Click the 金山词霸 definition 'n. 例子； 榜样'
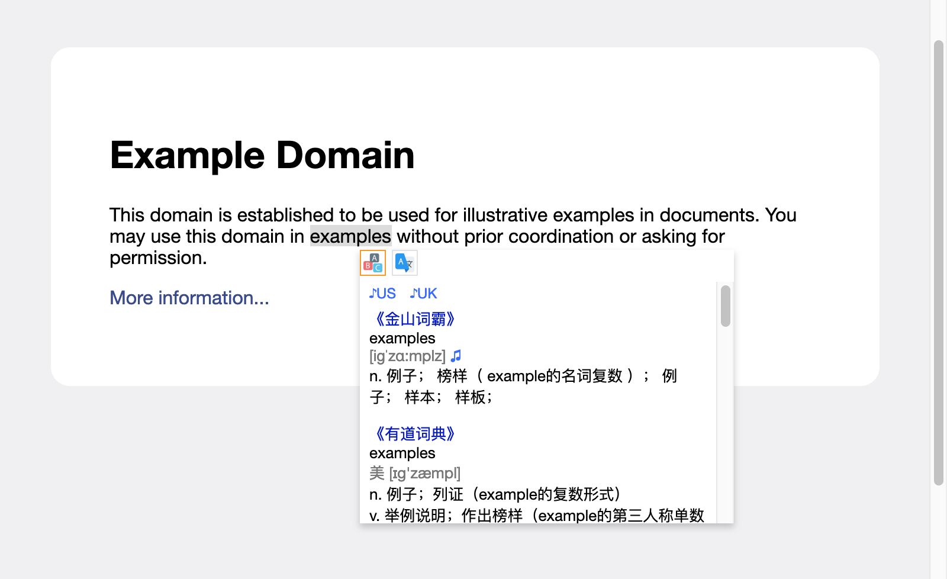Image resolution: width=947 pixels, height=579 pixels. [x=523, y=386]
